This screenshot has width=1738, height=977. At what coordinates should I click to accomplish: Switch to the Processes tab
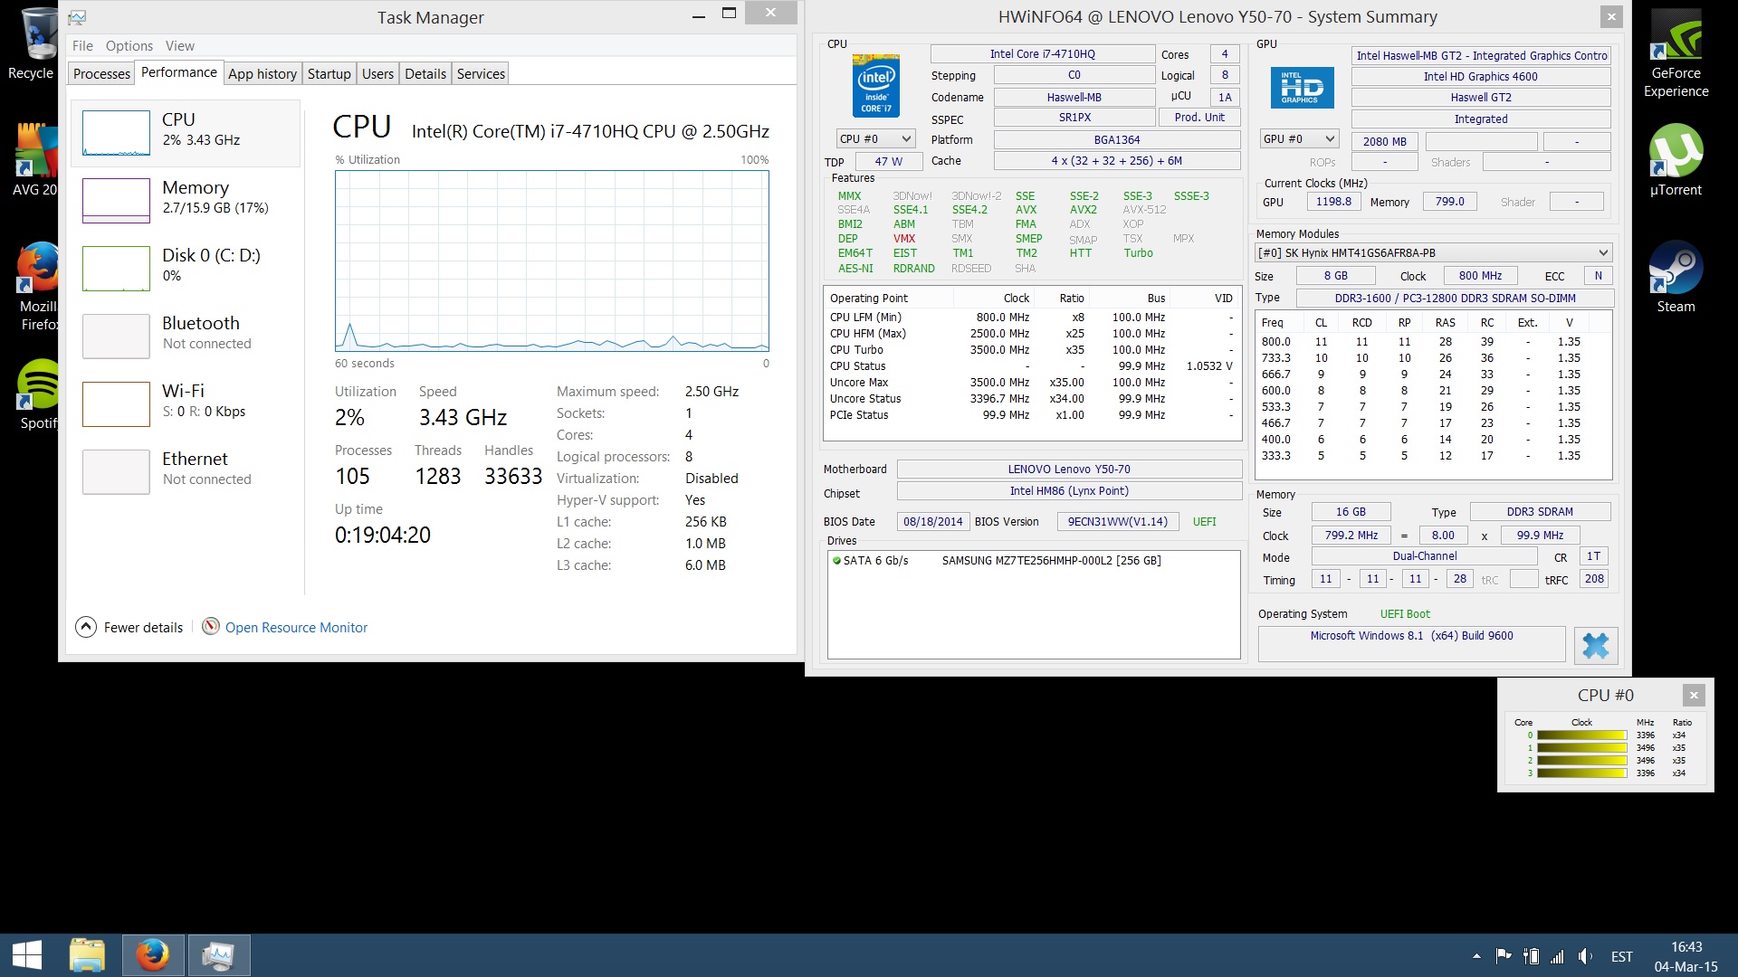[101, 73]
